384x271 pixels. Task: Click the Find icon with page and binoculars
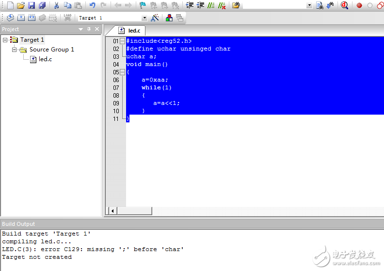click(320, 5)
